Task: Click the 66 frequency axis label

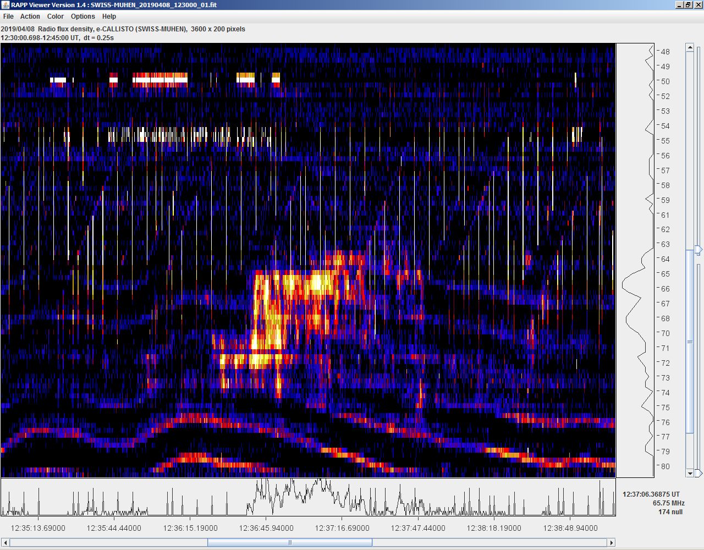Action: tap(665, 289)
